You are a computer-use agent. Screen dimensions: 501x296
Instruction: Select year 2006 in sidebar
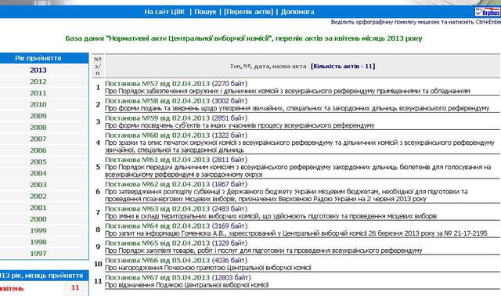coord(38,150)
